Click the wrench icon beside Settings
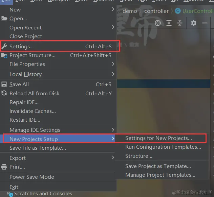The height and width of the screenshot is (197, 214). pos(4,47)
